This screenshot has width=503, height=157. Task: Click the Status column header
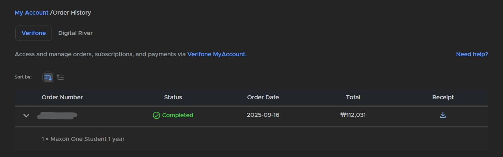[x=173, y=97]
